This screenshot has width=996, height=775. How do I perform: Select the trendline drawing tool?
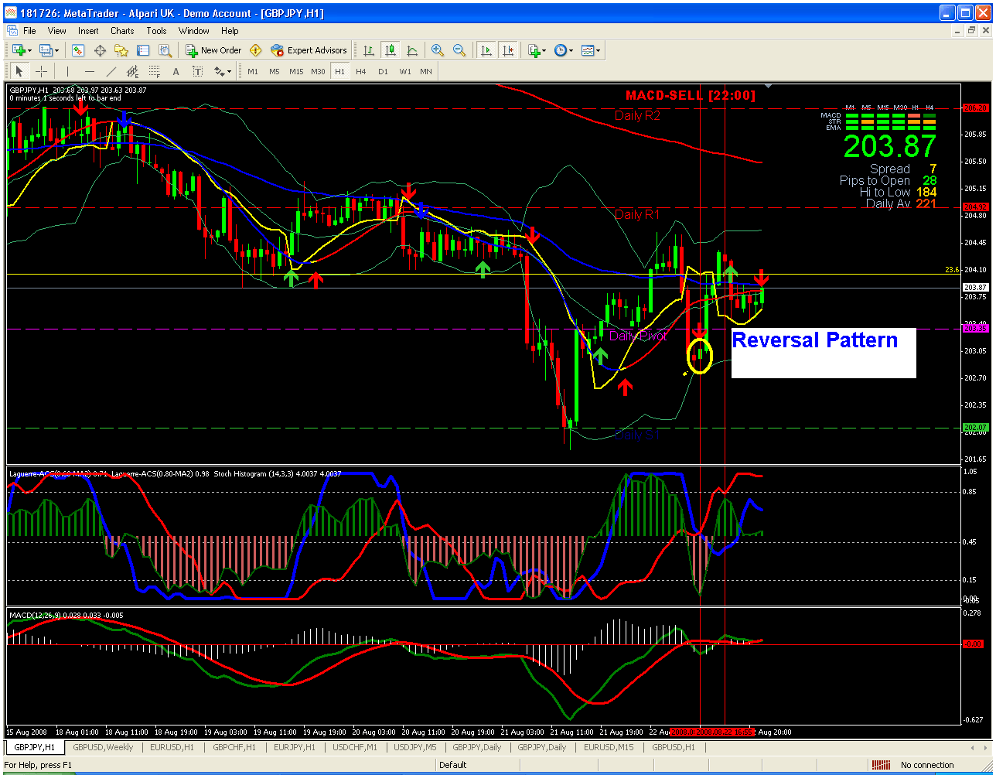click(x=111, y=71)
